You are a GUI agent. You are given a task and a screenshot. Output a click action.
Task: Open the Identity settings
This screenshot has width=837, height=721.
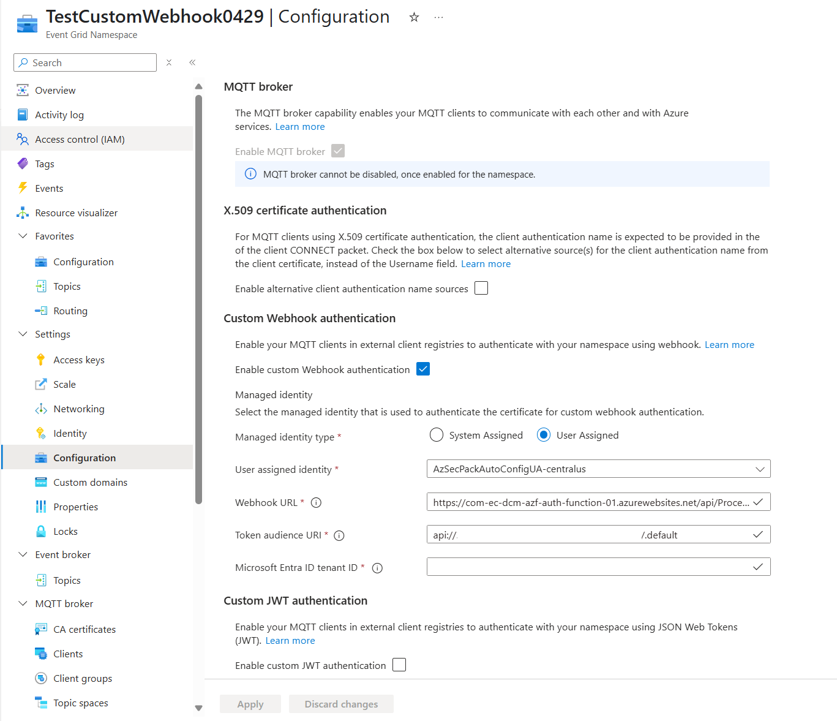(69, 433)
